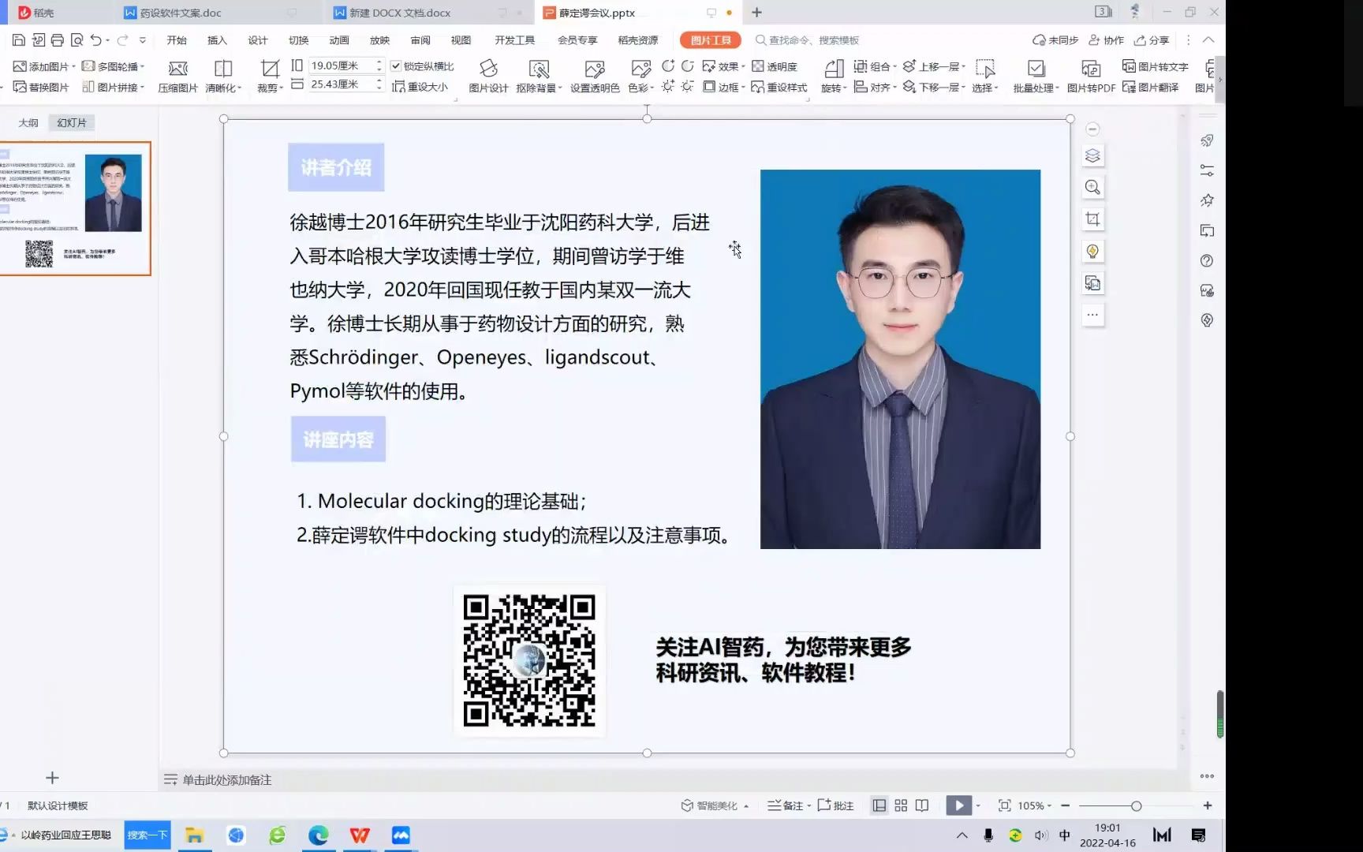
Task: Open 图片设计 picture design tool
Action: (488, 77)
